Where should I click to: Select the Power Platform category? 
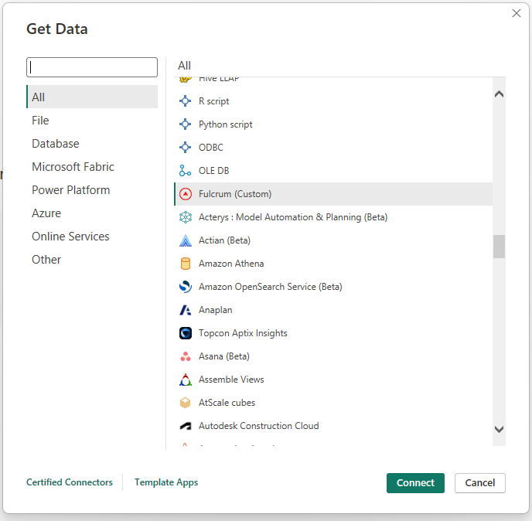point(92,190)
